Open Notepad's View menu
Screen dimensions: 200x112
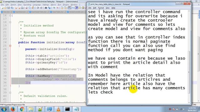pyautogui.click(x=107, y=8)
